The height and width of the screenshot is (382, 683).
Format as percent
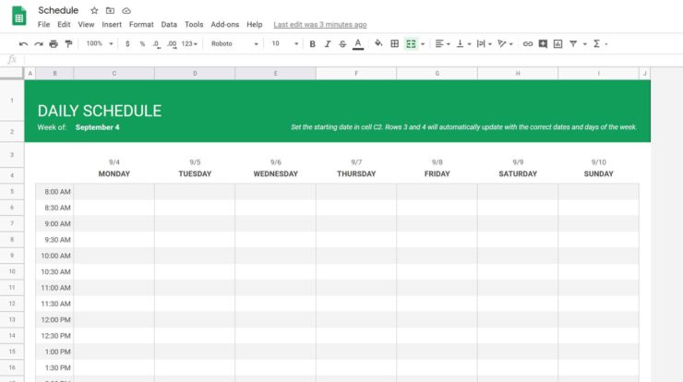pos(142,44)
